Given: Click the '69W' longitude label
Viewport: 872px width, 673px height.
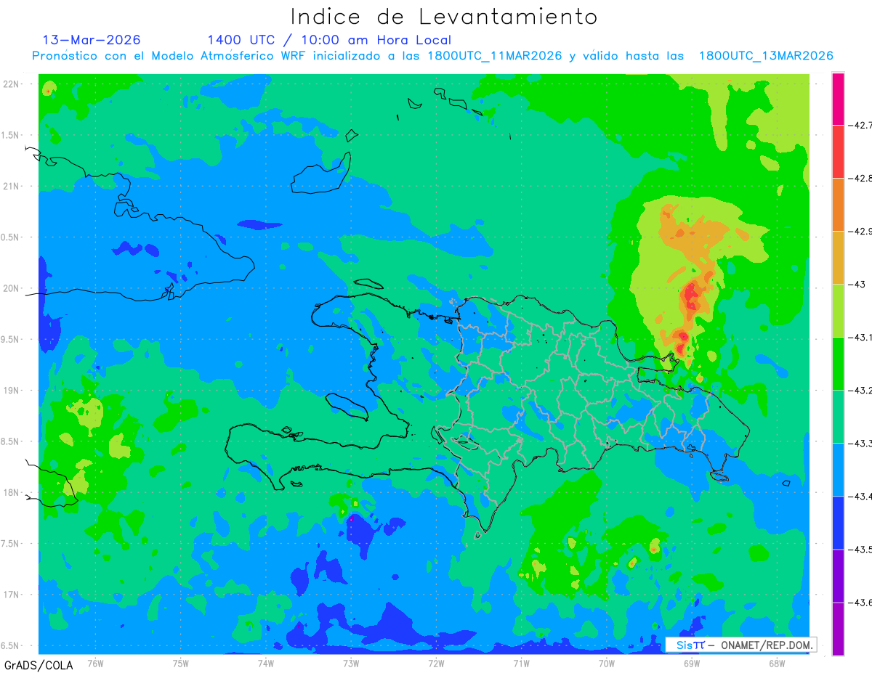Looking at the screenshot, I should coord(691,662).
